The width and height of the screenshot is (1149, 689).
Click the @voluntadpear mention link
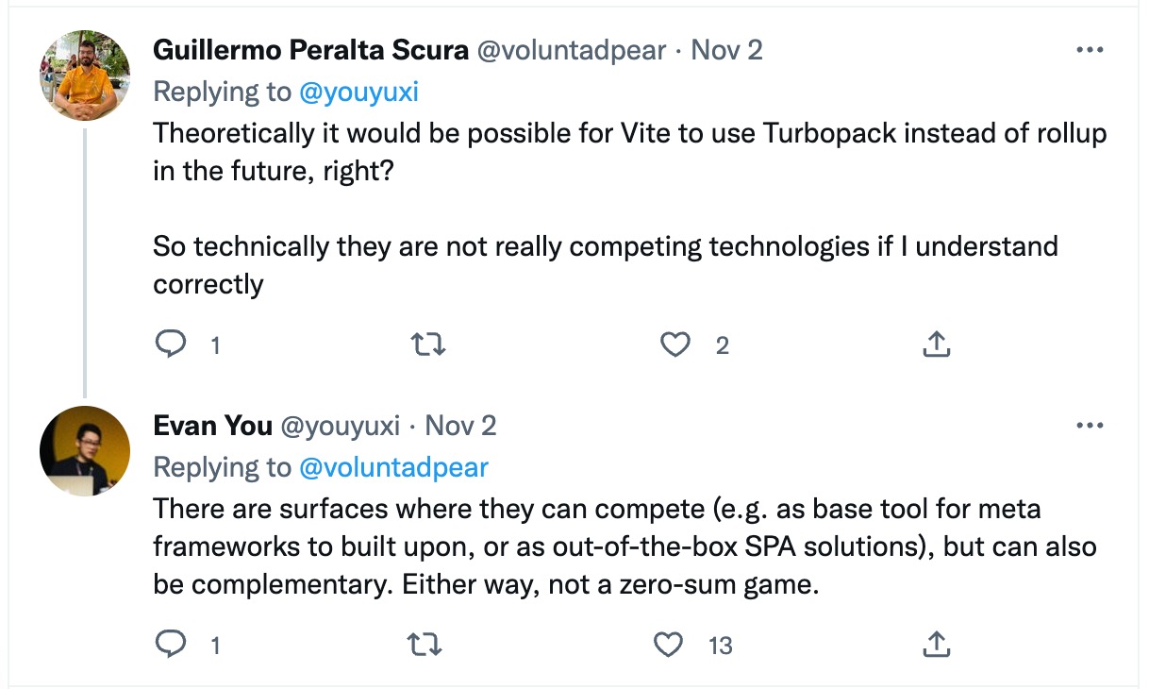coord(393,467)
